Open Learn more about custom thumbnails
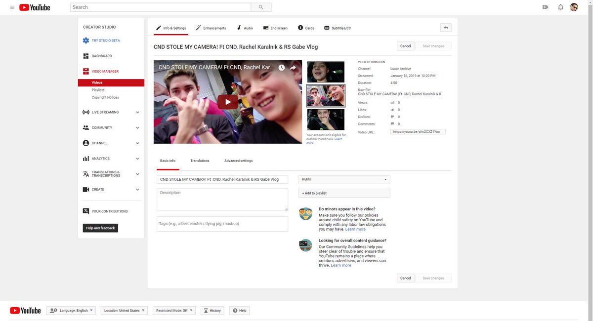The image size is (593, 321). [x=325, y=141]
